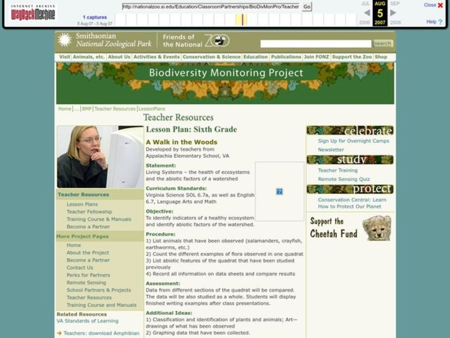450x338 pixels.
Task: Click the Internet Archive banner icon
Action: pos(33,6)
